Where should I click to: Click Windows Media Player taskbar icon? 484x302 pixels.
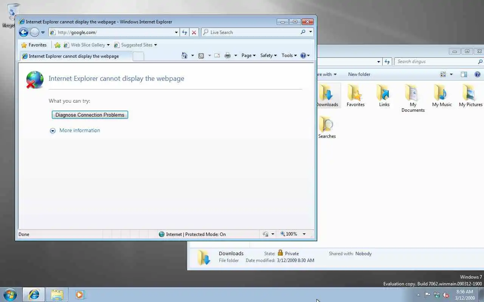[80, 294]
